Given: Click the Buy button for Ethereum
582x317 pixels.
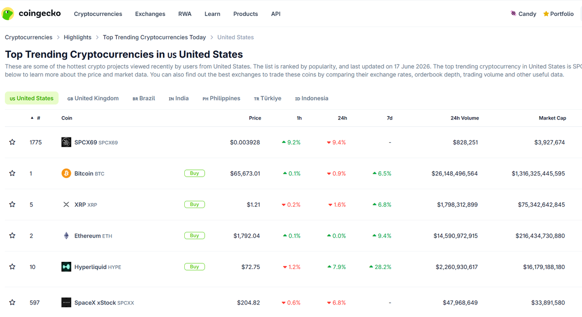Looking at the screenshot, I should pos(194,236).
